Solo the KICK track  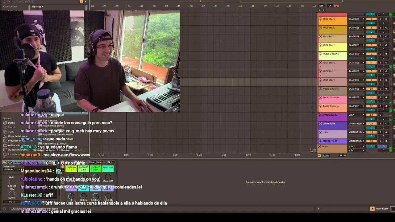380,132
